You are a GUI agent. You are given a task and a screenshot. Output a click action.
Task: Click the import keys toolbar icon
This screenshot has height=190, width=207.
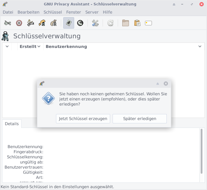42,23
